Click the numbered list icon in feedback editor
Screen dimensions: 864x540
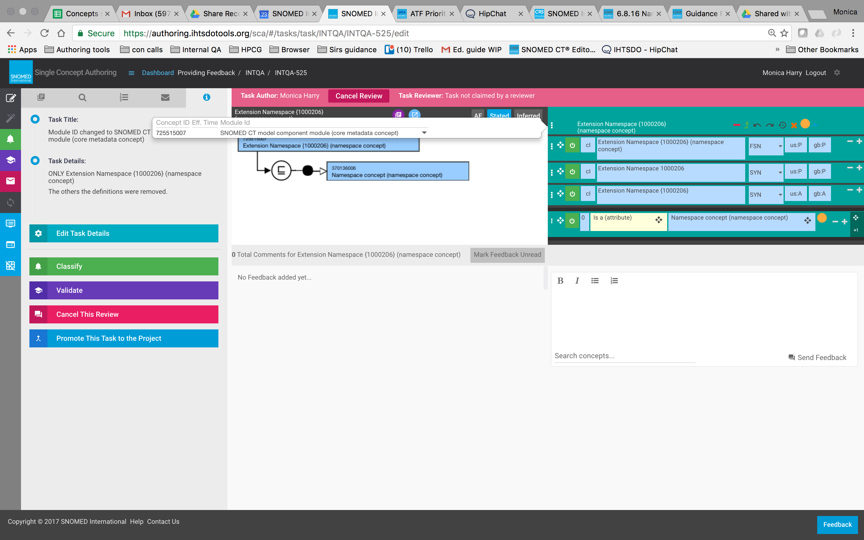coord(614,281)
